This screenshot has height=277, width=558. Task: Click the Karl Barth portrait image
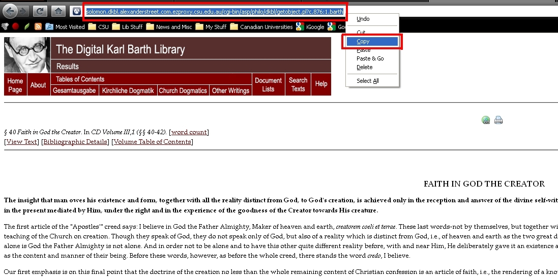click(27, 55)
